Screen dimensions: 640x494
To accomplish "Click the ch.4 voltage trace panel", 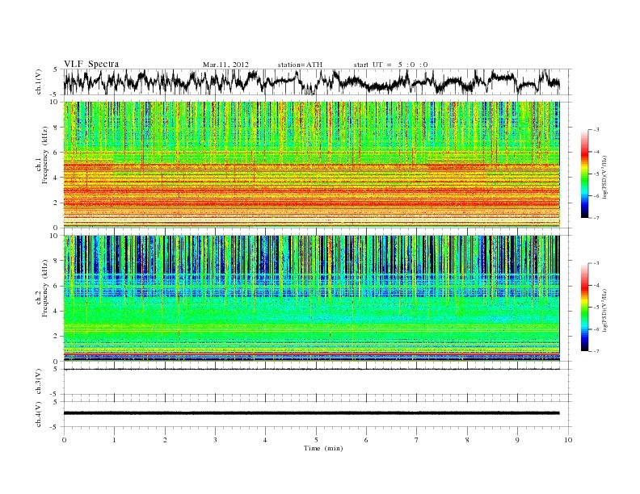I will [318, 414].
